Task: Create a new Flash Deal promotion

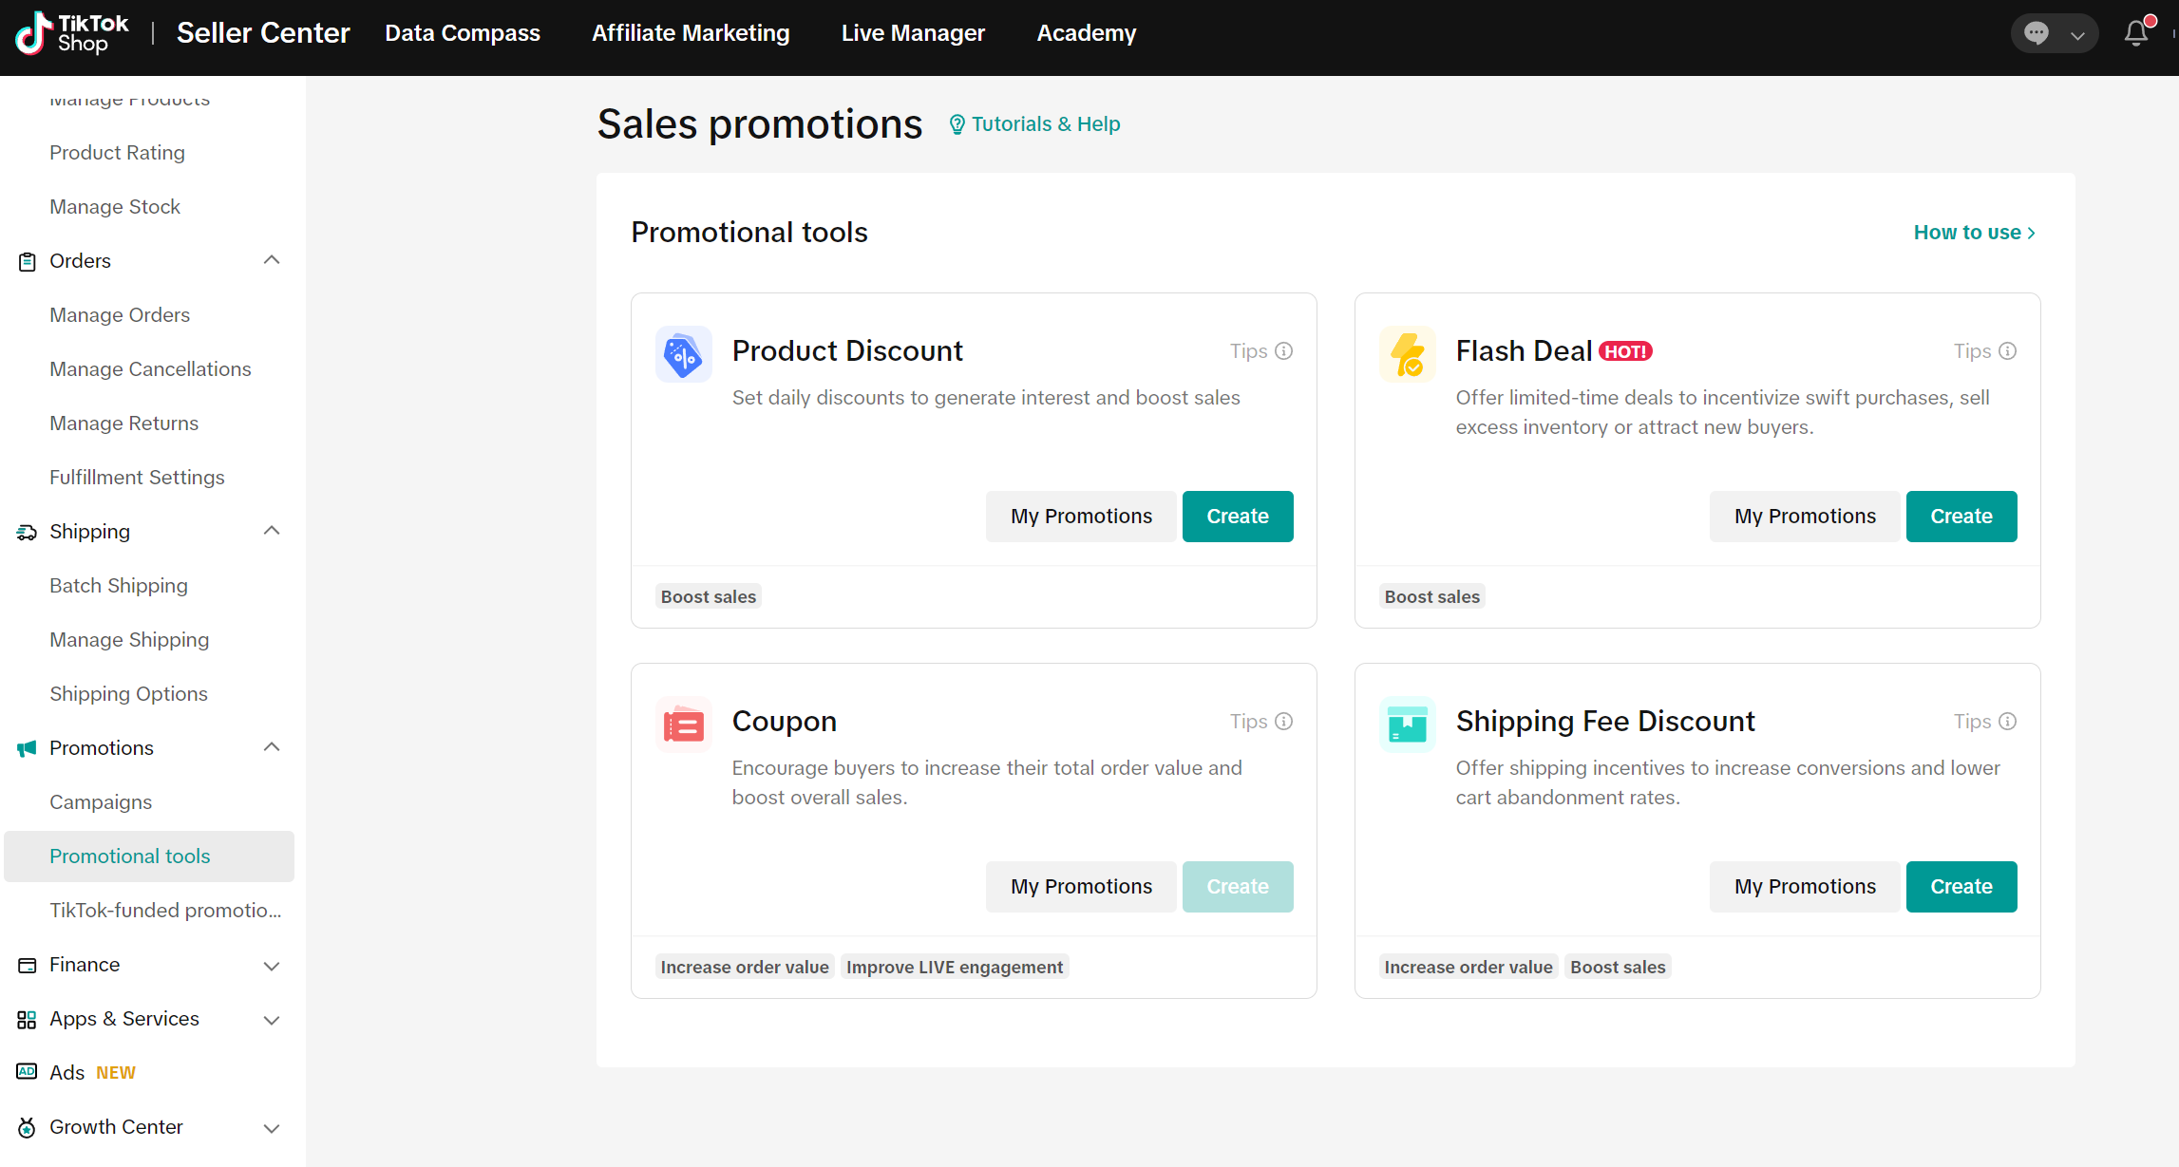Action: 1961,517
